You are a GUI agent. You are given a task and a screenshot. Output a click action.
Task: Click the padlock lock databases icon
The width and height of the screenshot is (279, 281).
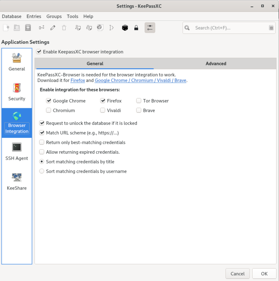[136, 28]
